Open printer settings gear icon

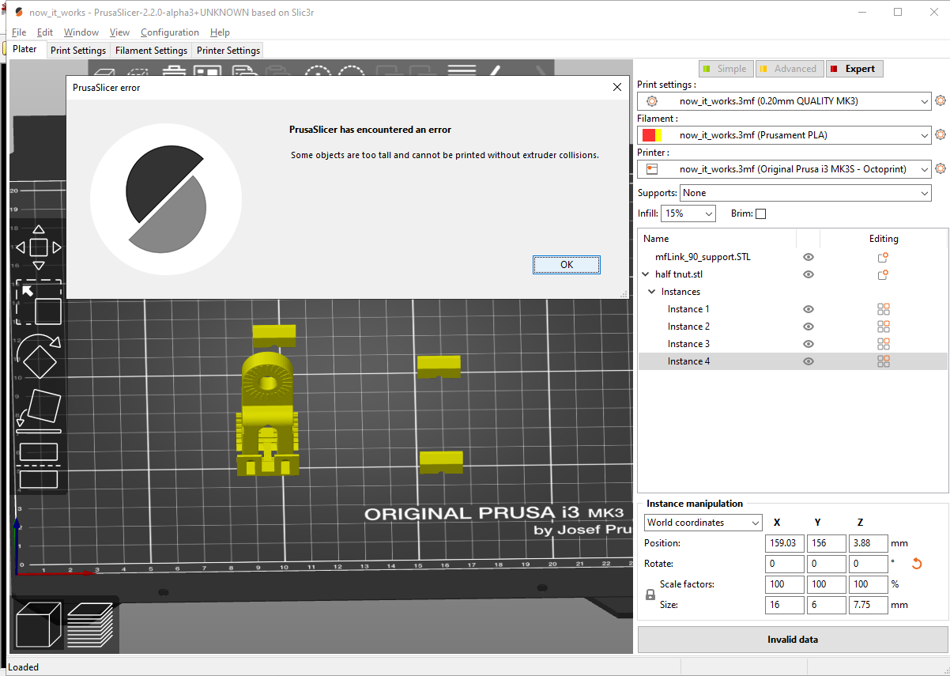coord(941,168)
